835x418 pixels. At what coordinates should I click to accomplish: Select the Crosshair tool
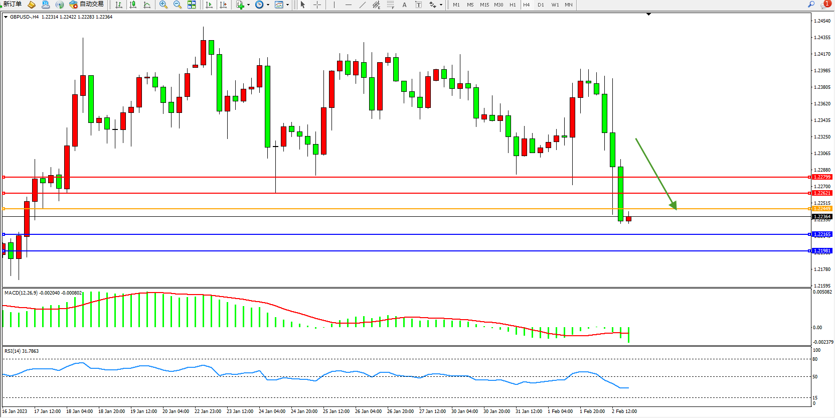(317, 5)
